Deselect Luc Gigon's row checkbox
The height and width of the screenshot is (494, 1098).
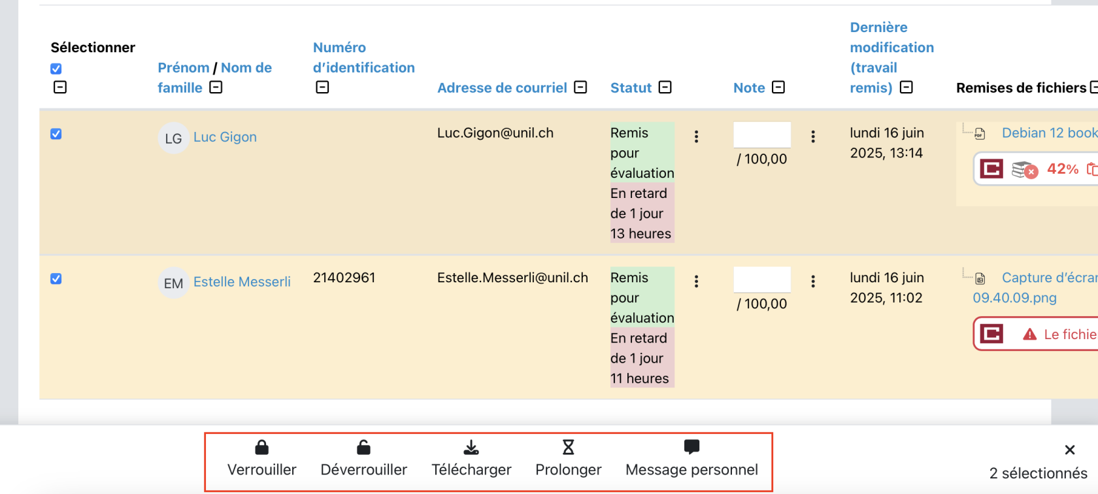56,134
